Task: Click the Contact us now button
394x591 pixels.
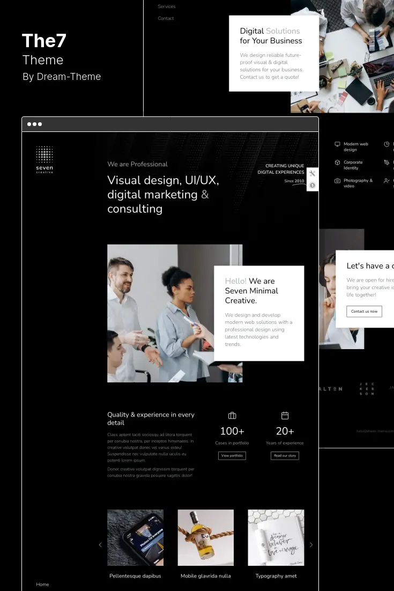Action: (x=364, y=312)
